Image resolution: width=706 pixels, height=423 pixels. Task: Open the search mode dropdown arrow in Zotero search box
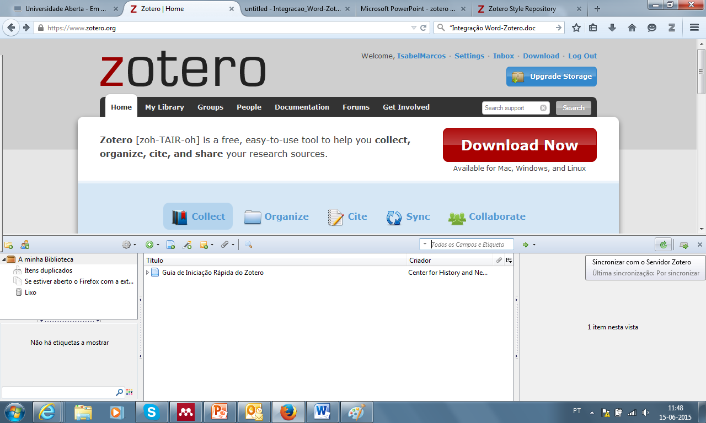pos(425,244)
